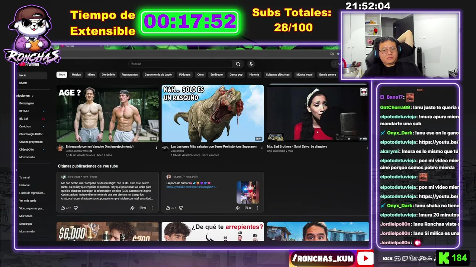Open the Saint Seiya mix thumbnail
The height and width of the screenshot is (267, 476).
(x=318, y=113)
